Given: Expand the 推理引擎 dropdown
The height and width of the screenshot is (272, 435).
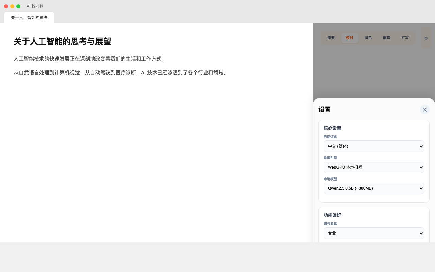Looking at the screenshot, I should [374, 167].
